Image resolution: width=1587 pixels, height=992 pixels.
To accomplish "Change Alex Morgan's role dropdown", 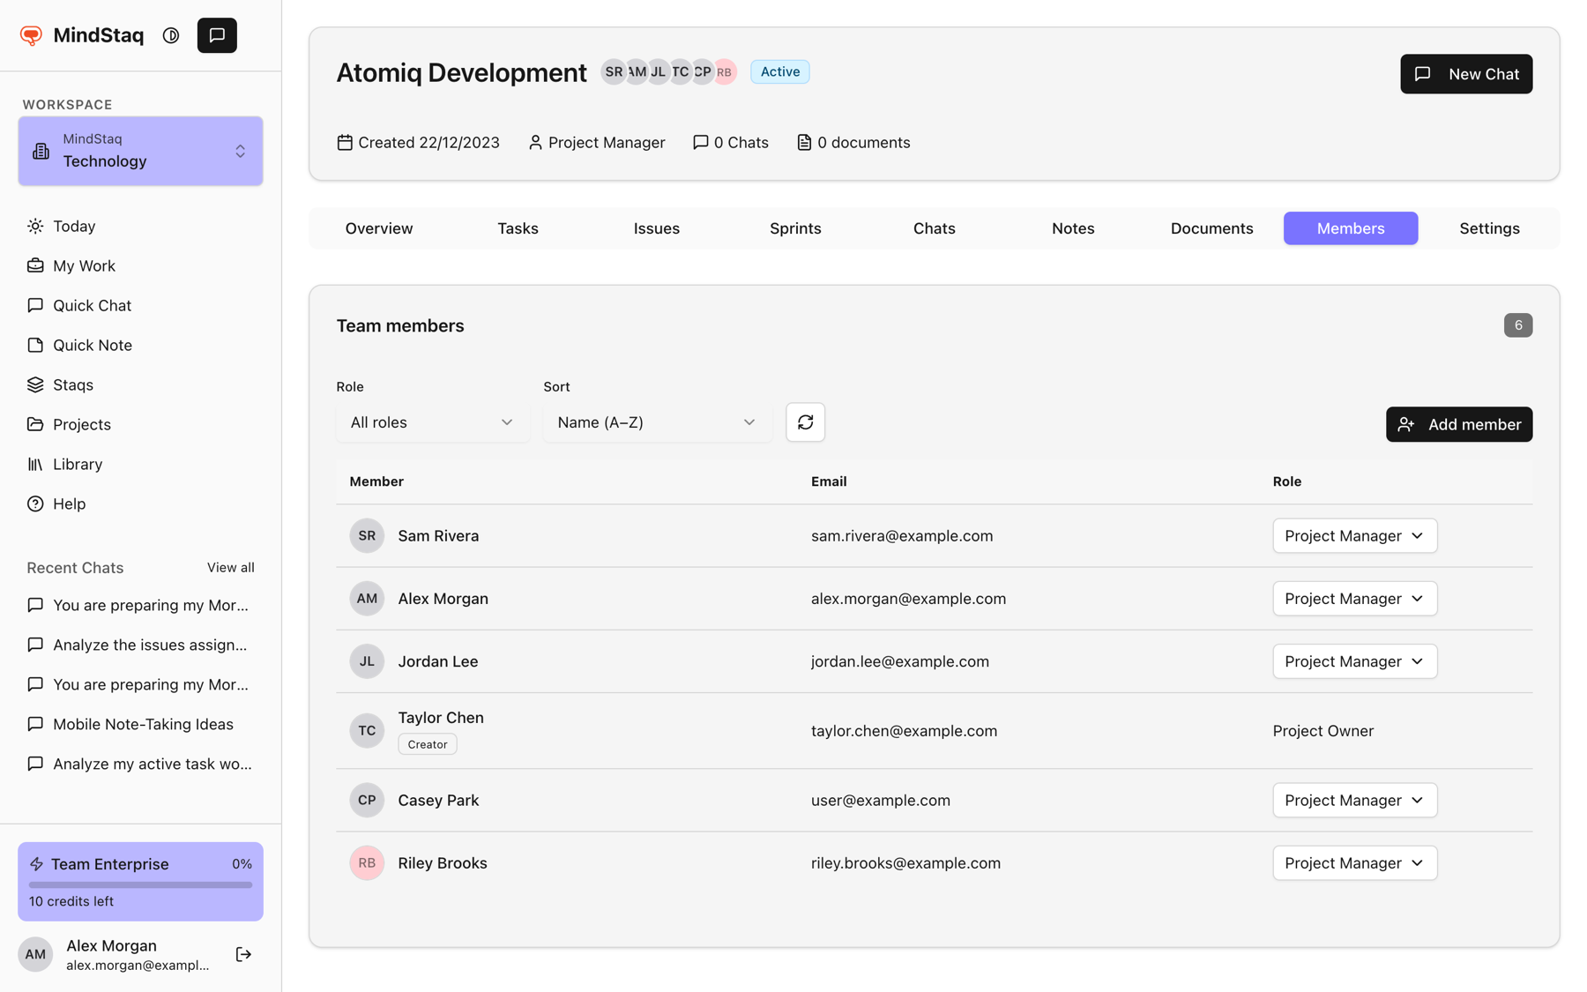I will pos(1354,598).
